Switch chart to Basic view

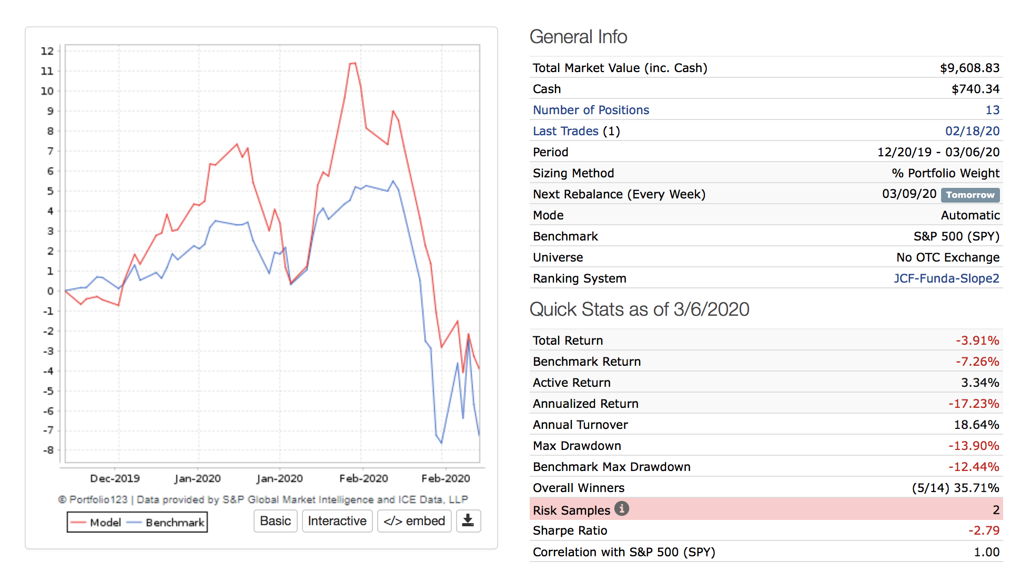(275, 521)
